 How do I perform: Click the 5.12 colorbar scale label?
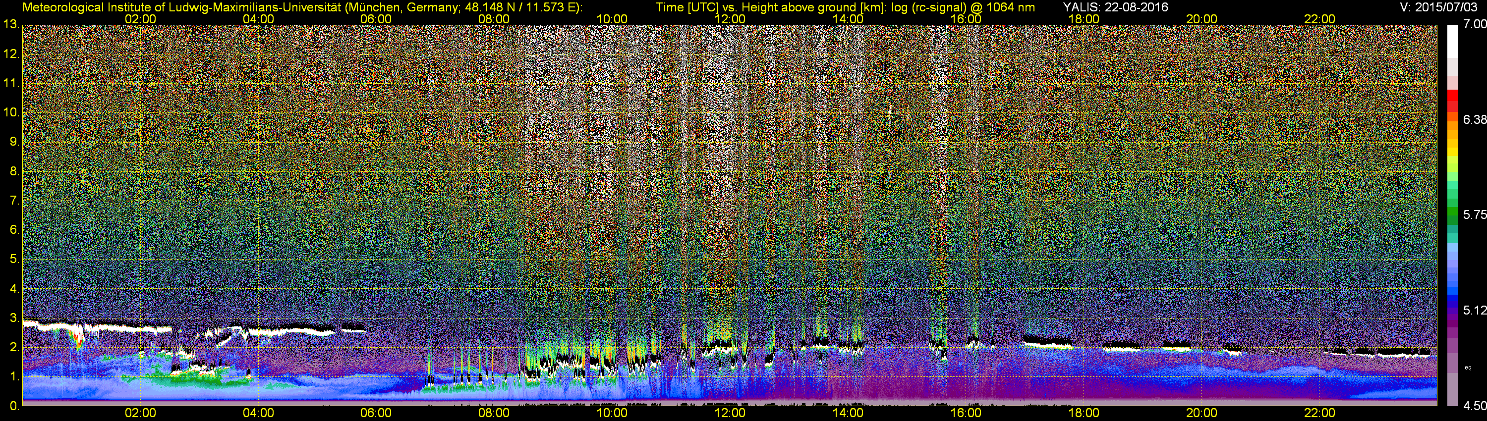pyautogui.click(x=1474, y=310)
